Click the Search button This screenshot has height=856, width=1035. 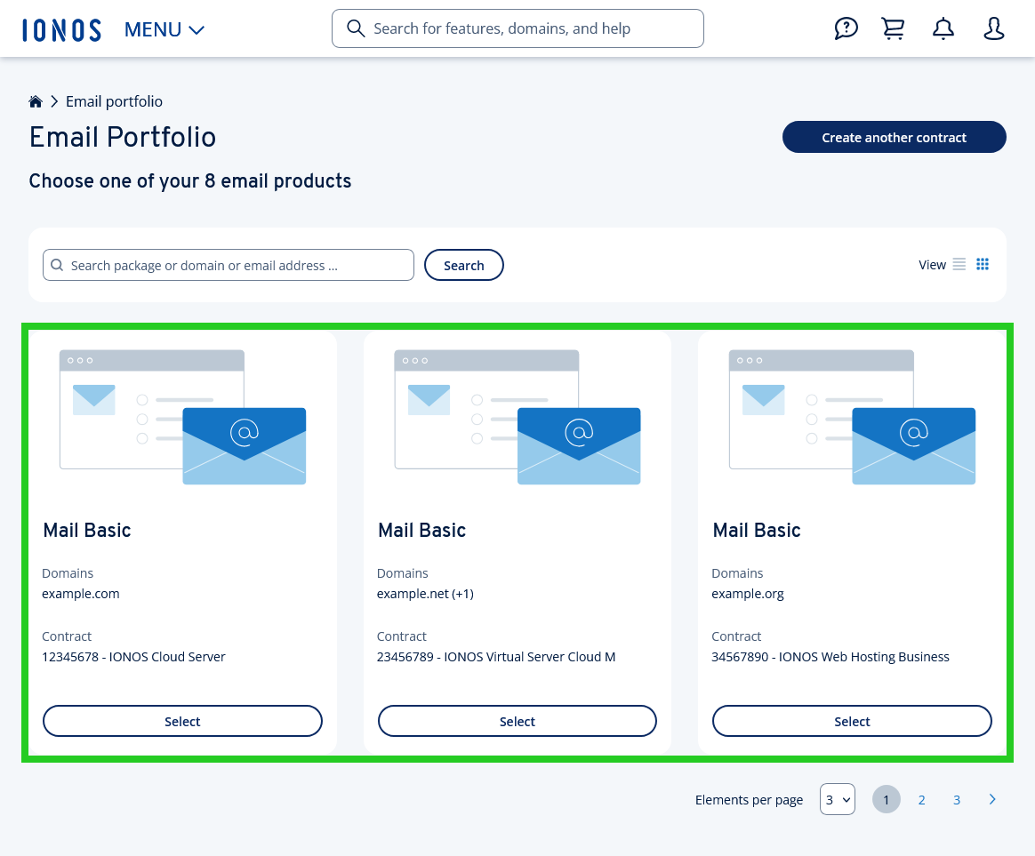pyautogui.click(x=464, y=265)
